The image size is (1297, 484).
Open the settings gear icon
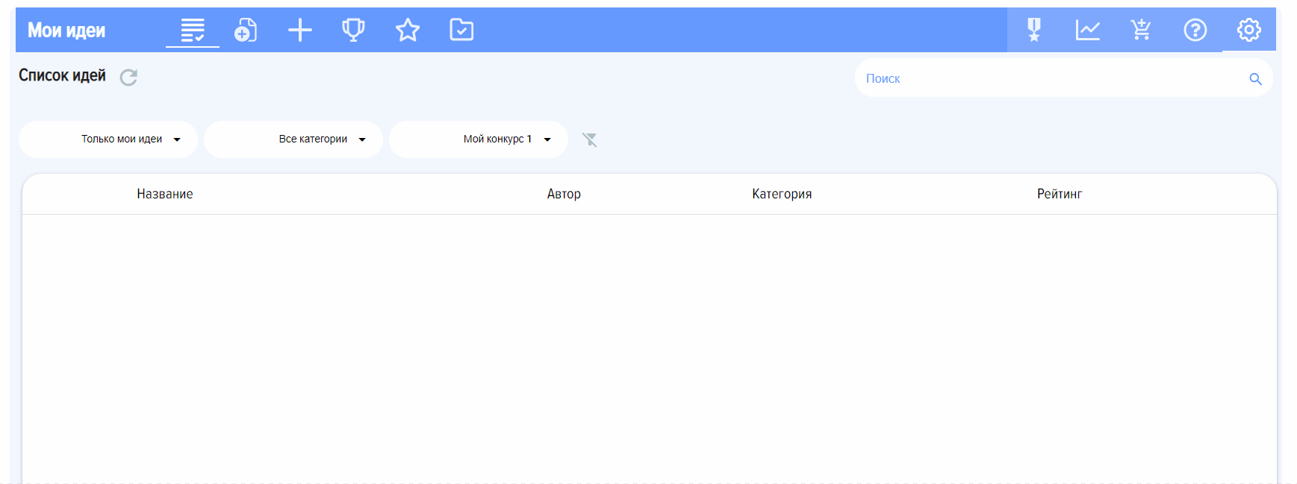(x=1248, y=30)
